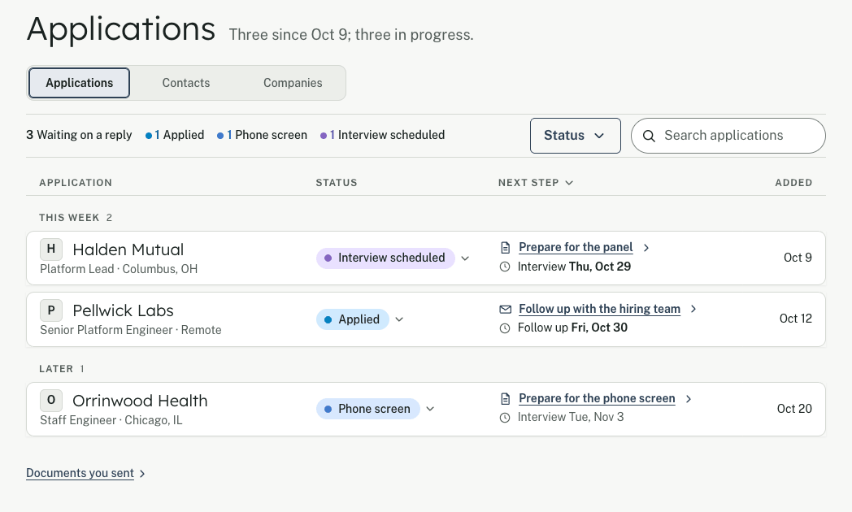Click the H avatar for Halden Mutual
Viewport: 852px width, 512px height.
click(x=51, y=249)
